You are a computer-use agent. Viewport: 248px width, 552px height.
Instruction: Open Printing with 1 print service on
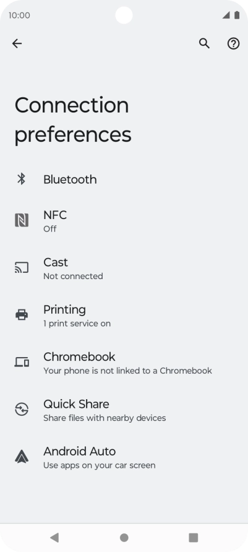(x=124, y=315)
